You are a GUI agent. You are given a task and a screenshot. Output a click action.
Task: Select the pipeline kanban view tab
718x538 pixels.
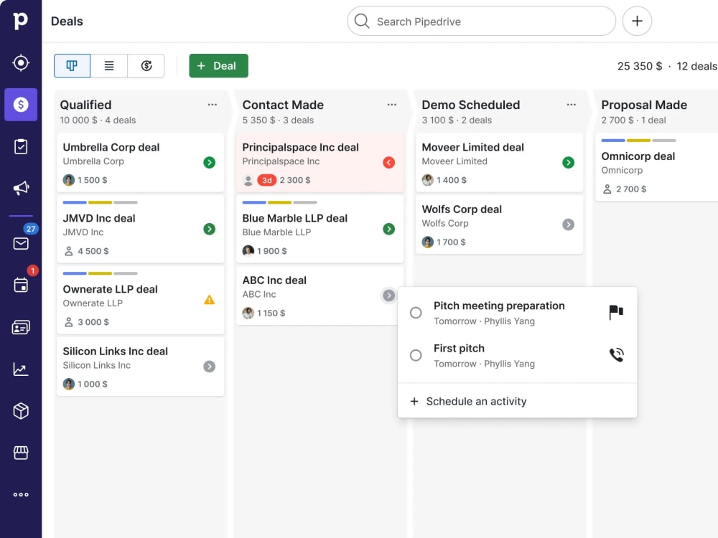coord(72,66)
